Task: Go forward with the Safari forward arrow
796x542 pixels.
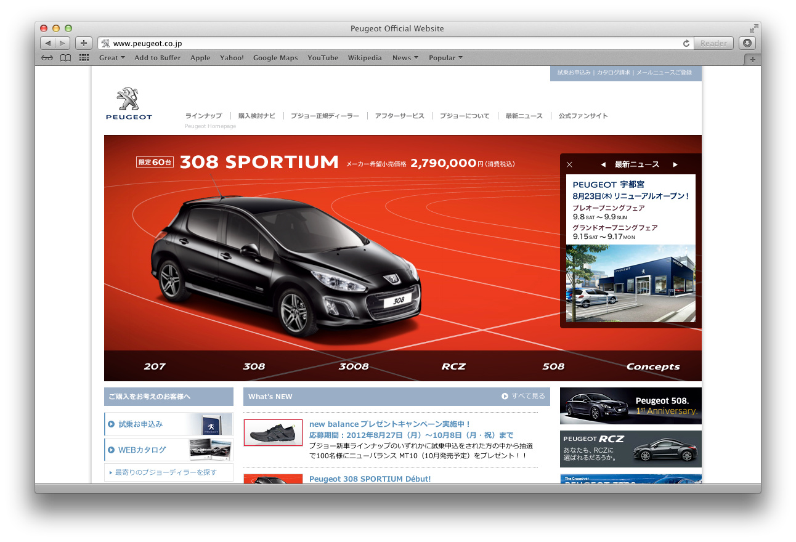Action: (63, 43)
